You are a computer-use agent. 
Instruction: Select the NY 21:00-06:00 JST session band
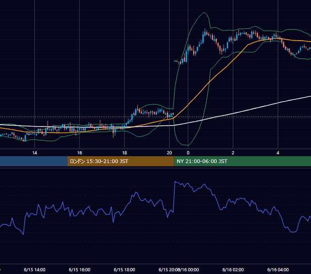click(242, 161)
